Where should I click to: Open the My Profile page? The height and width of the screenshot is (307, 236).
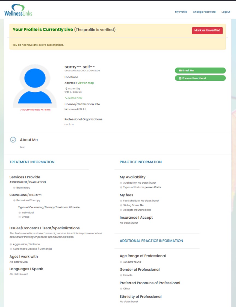pyautogui.click(x=181, y=12)
